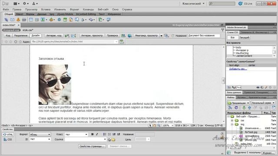Screen dimensions: 278x156
Task: Switch Properties inspector to HTML mode
Action: point(8,135)
